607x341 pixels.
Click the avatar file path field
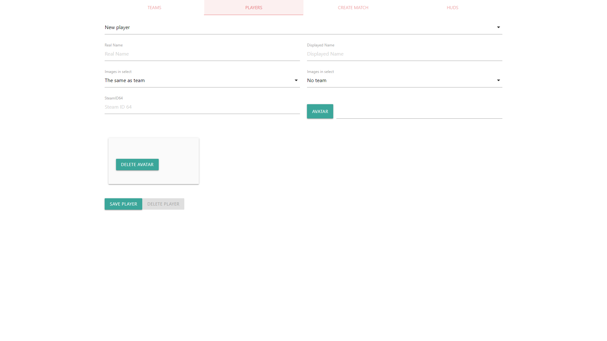click(x=419, y=112)
